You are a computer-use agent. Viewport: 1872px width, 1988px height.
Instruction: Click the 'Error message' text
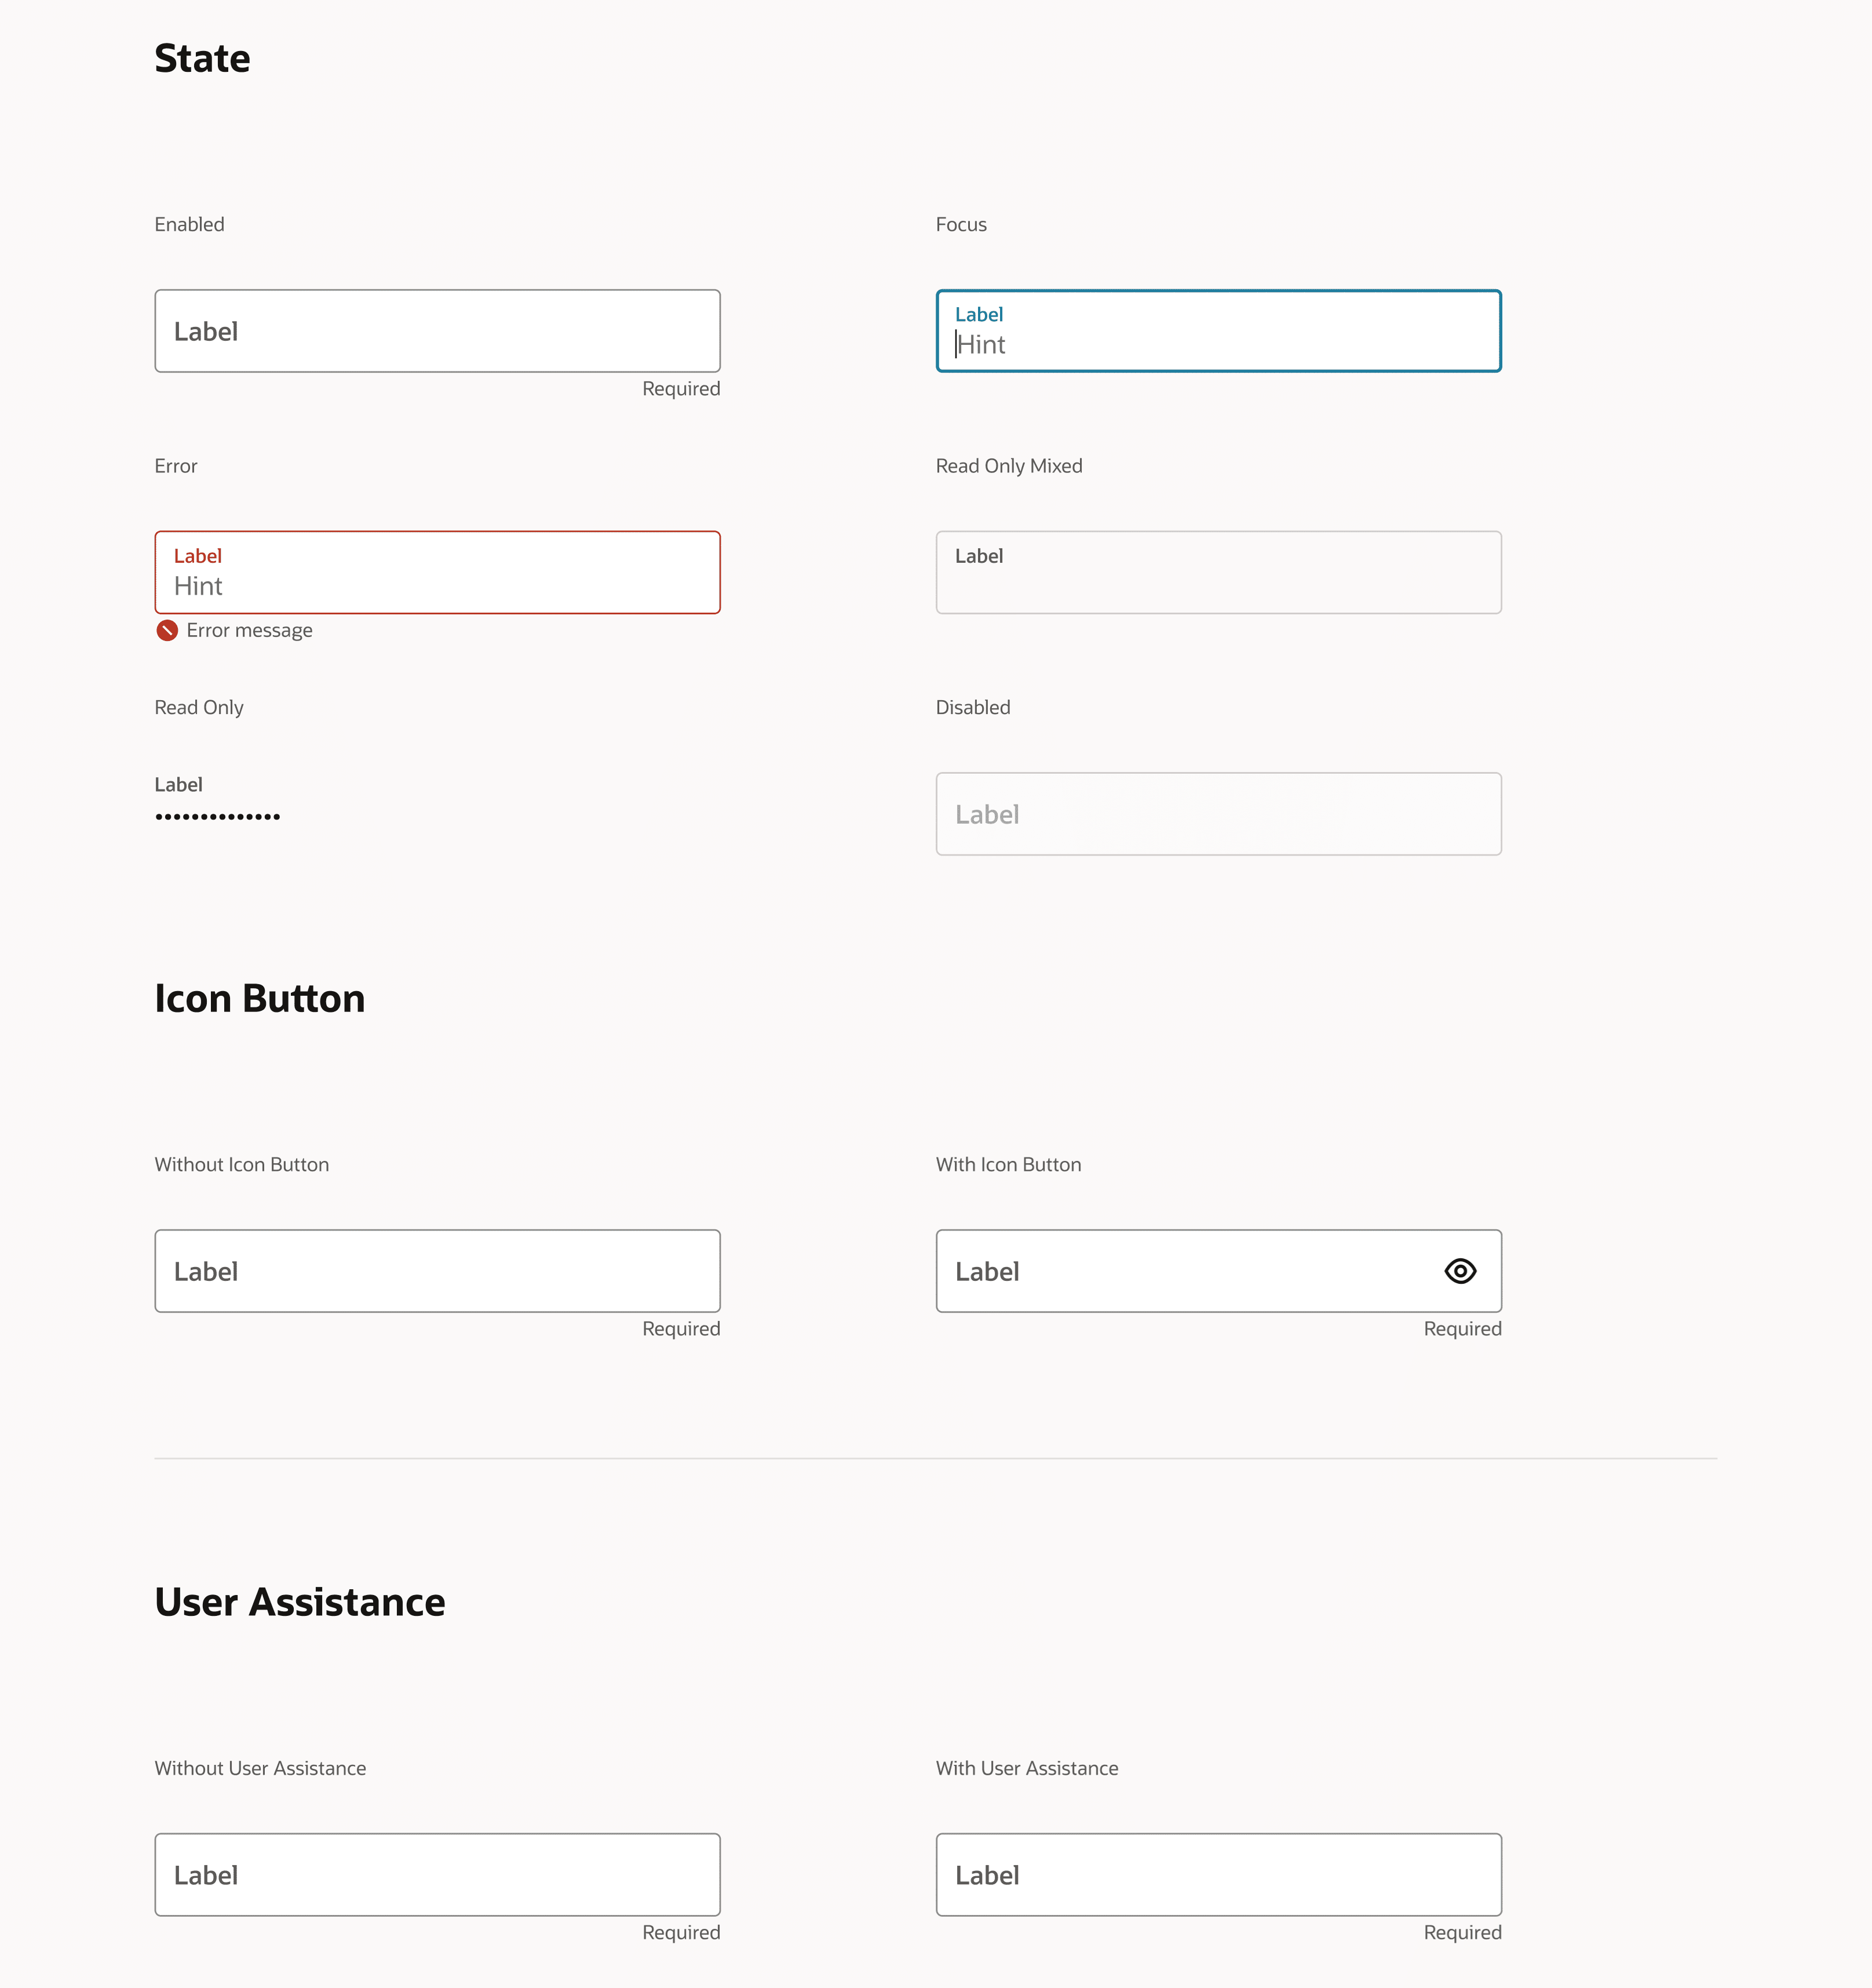tap(249, 630)
